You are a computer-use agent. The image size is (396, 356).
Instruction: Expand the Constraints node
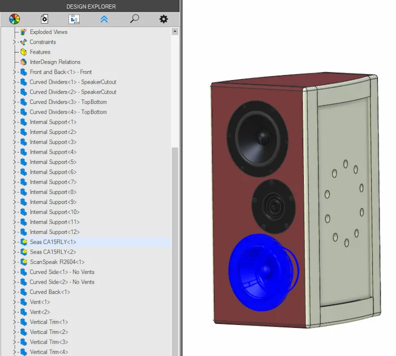(x=14, y=42)
